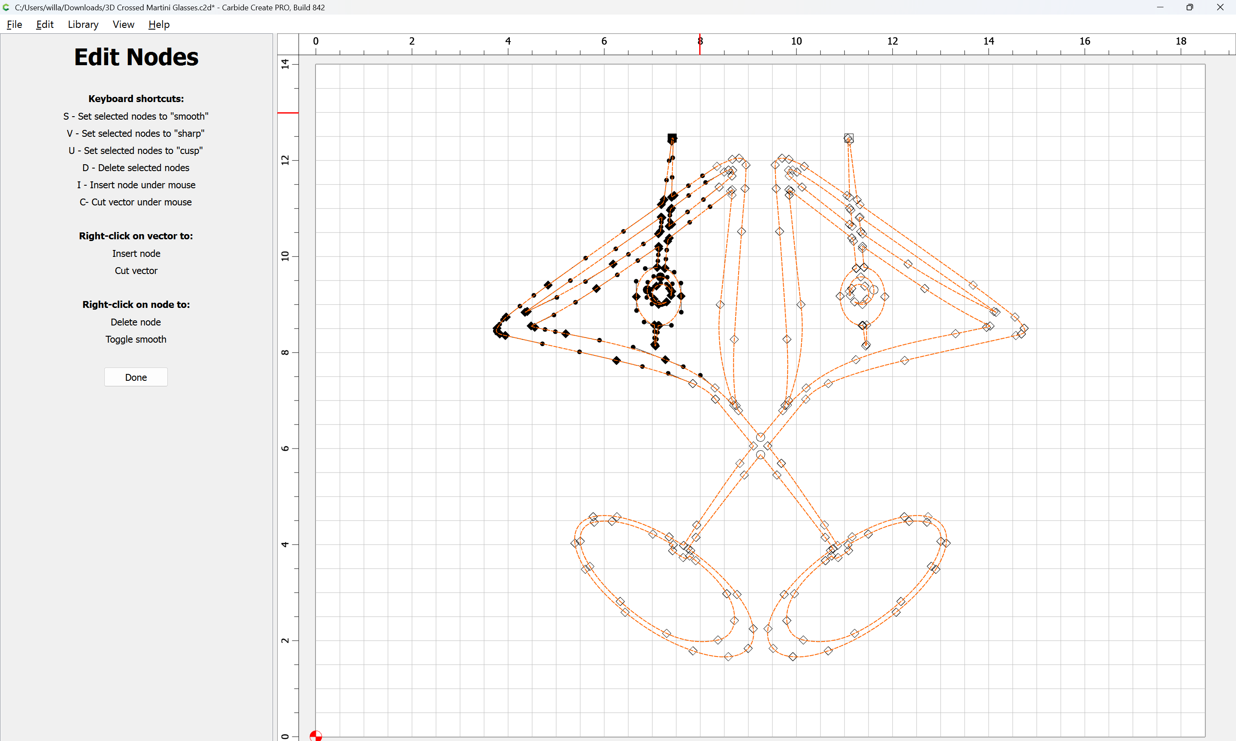Viewport: 1236px width, 741px height.
Task: Open the File menu
Action: [x=14, y=24]
